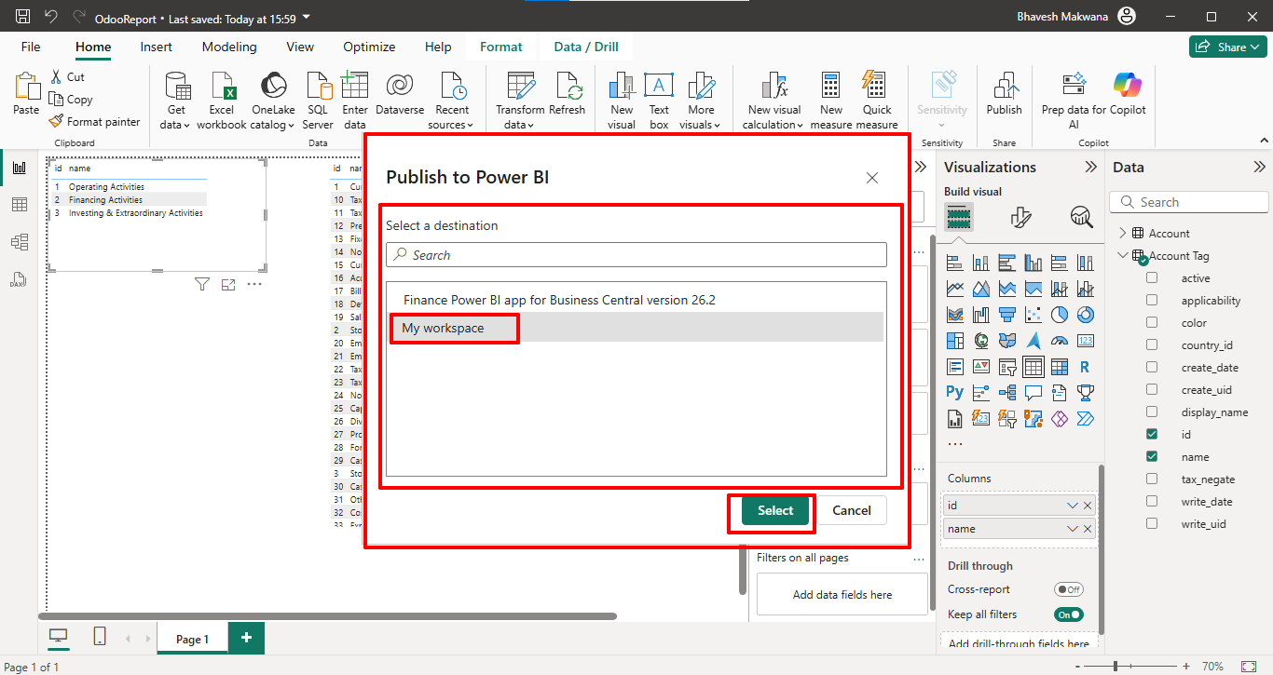Screen dimensions: 1273x675
Task: Open Transform data editor
Action: point(520,101)
